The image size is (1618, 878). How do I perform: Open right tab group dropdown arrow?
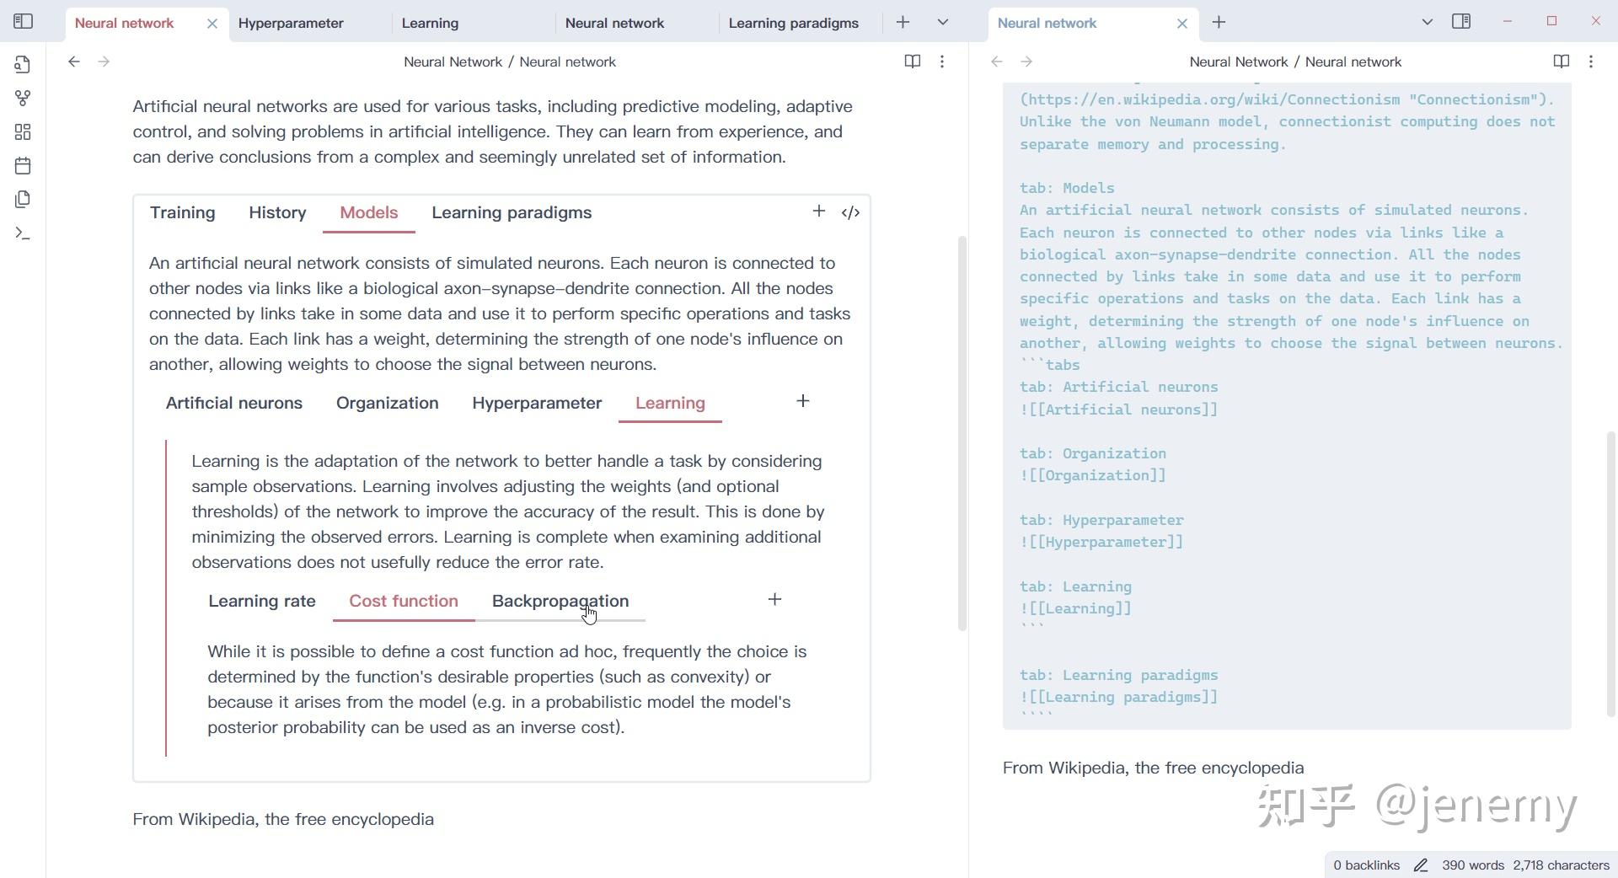point(1427,23)
